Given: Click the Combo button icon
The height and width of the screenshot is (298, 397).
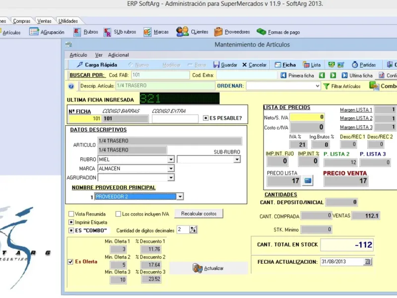Looking at the screenshot, I should pos(374,86).
